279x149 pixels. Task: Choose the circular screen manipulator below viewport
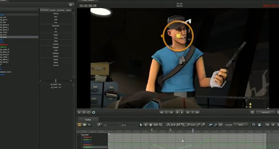(x=94, y=112)
